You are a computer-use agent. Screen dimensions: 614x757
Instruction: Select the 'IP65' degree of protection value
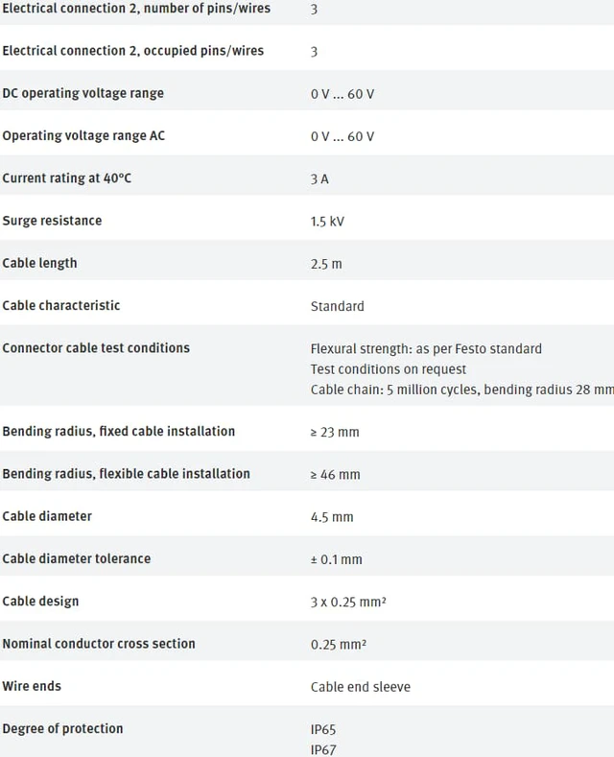coord(323,729)
